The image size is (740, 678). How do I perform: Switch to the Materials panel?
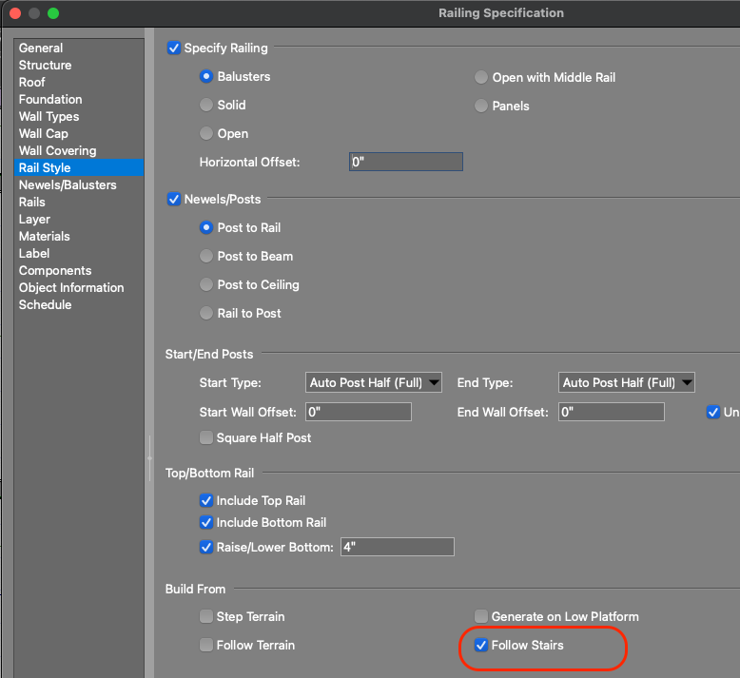coord(44,237)
